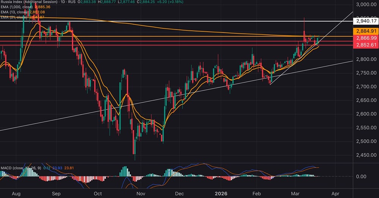Click "2026" on the time axis
This screenshot has height=198, width=379.
pos(221,194)
